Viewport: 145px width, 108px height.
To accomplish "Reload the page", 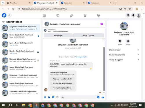I will tap(13, 9).
